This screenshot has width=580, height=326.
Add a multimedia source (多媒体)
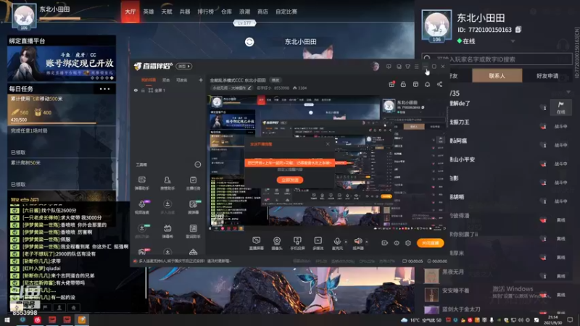click(318, 243)
